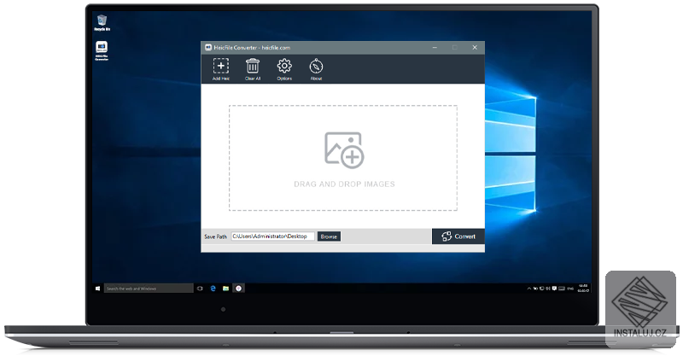The width and height of the screenshot is (683, 356).
Task: Open File Explorer from the taskbar
Action: [x=225, y=289]
